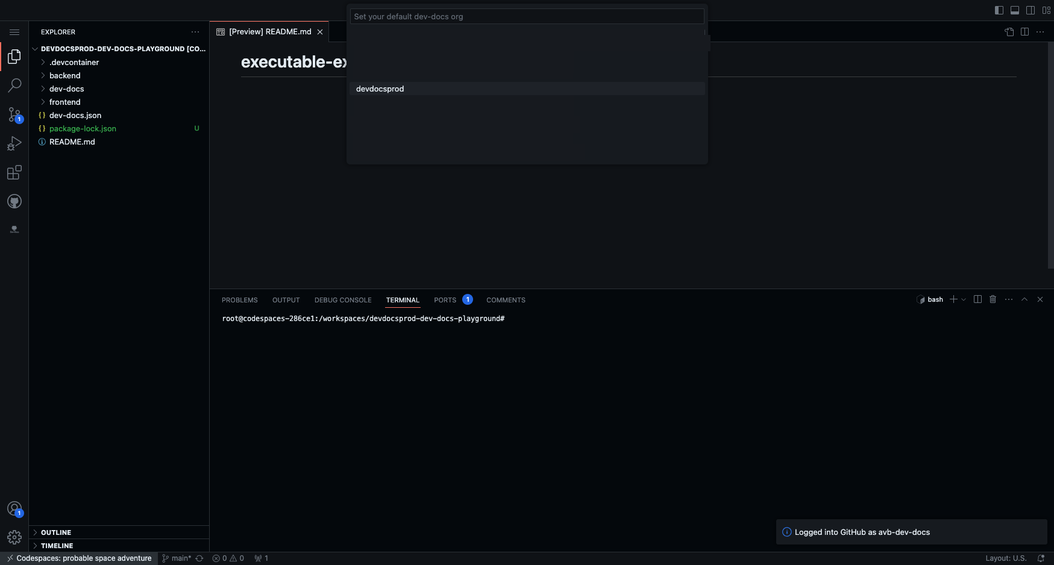Viewport: 1054px width, 565px height.
Task: Toggle the primary sidebar layout button
Action: (x=999, y=10)
